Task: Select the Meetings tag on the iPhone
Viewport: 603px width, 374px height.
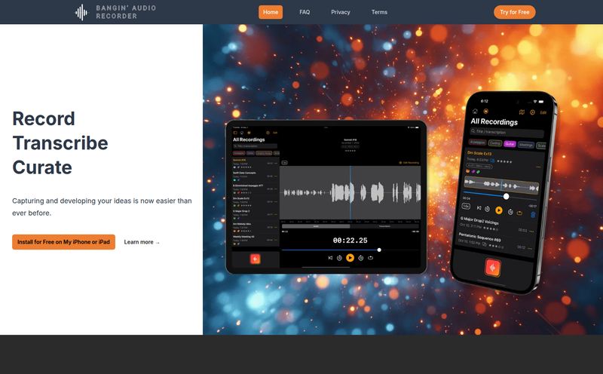Action: point(525,145)
